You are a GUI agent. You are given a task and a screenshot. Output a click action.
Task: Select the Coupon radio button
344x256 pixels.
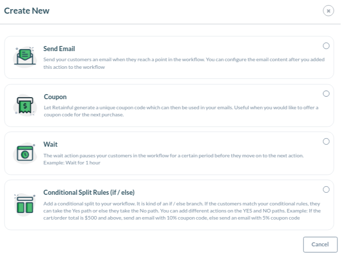326,94
